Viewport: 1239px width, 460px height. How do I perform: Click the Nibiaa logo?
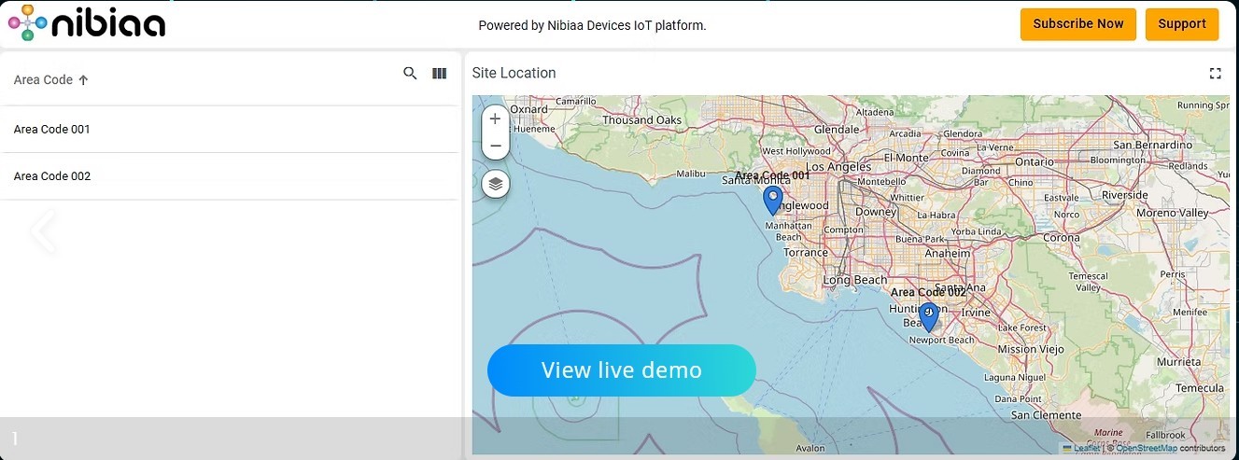87,23
